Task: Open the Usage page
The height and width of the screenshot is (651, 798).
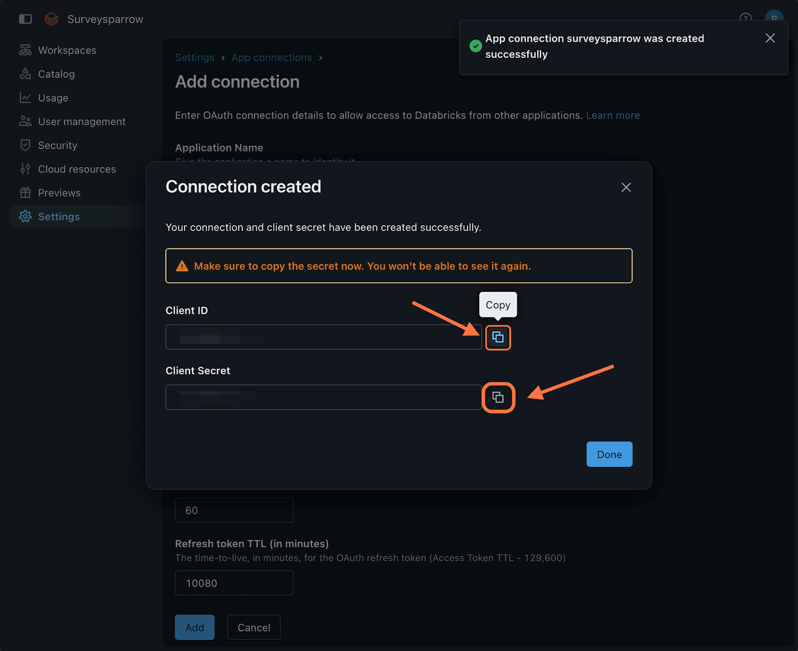Action: click(x=53, y=98)
